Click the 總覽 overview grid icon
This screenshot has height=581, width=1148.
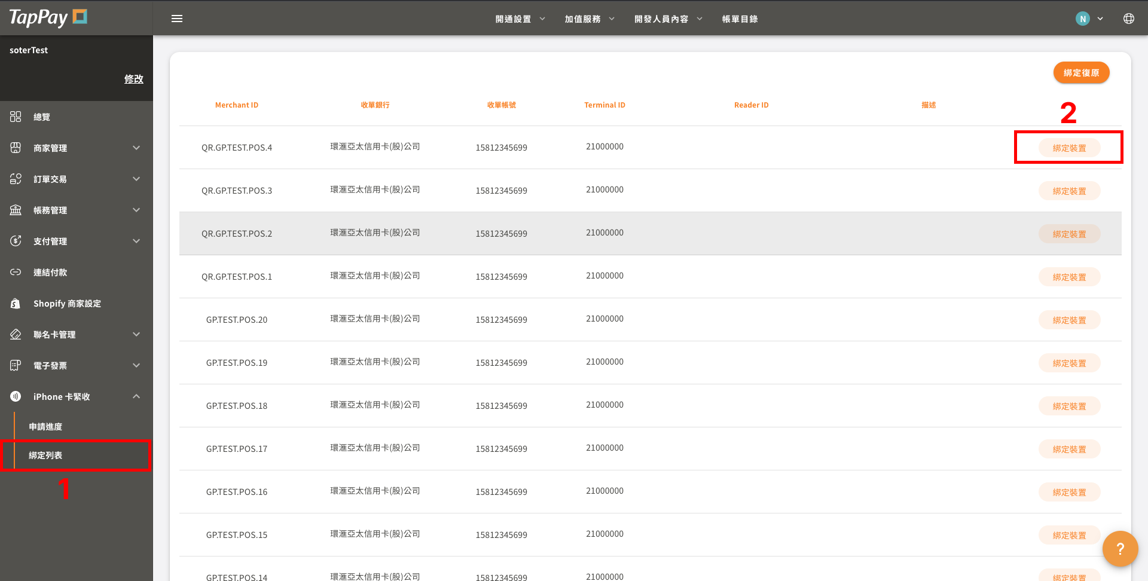tap(16, 117)
